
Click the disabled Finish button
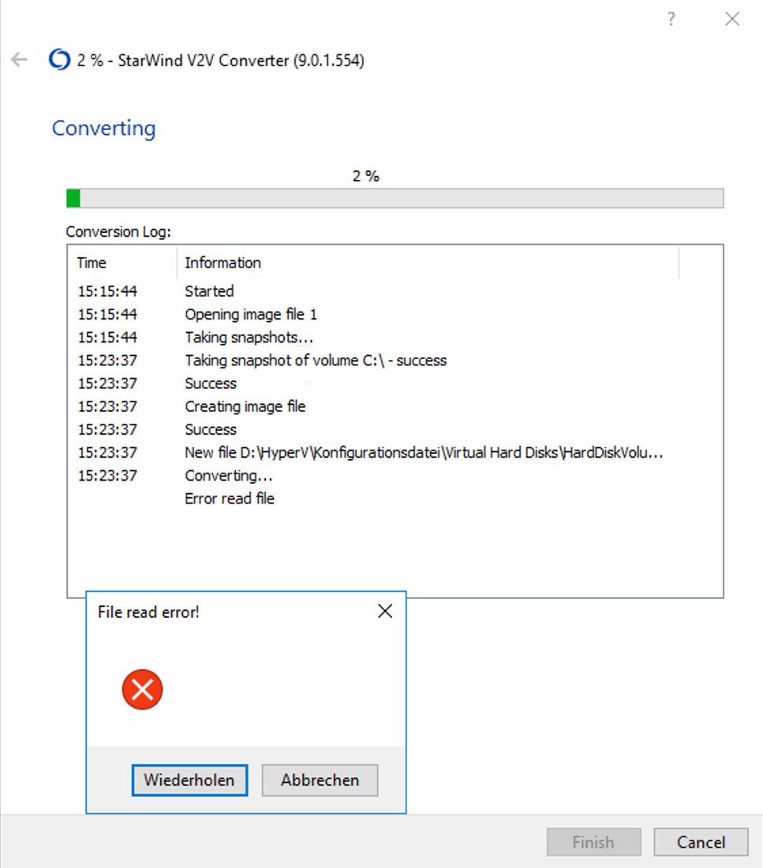[x=593, y=842]
